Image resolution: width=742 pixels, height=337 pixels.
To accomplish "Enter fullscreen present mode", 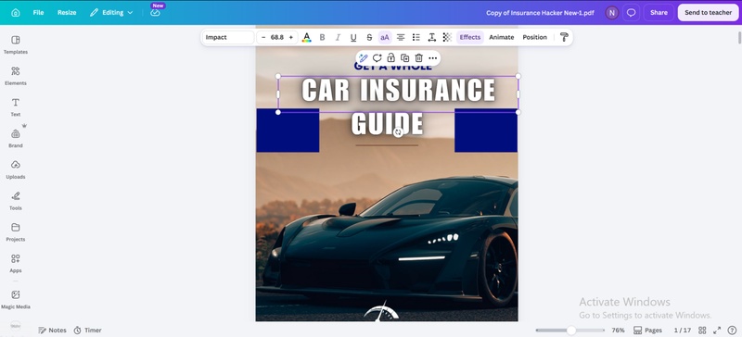I will point(717,331).
